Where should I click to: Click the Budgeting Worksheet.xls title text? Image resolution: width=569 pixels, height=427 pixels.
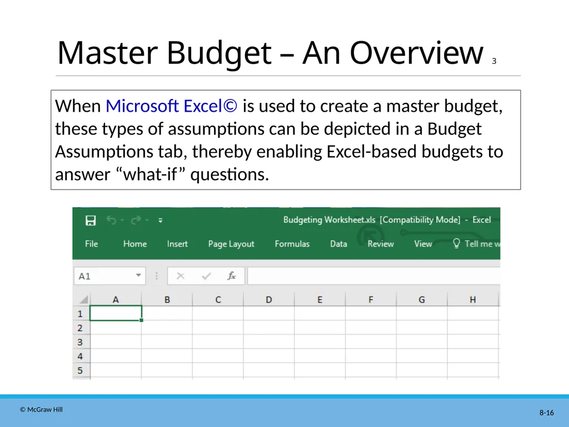pos(329,220)
